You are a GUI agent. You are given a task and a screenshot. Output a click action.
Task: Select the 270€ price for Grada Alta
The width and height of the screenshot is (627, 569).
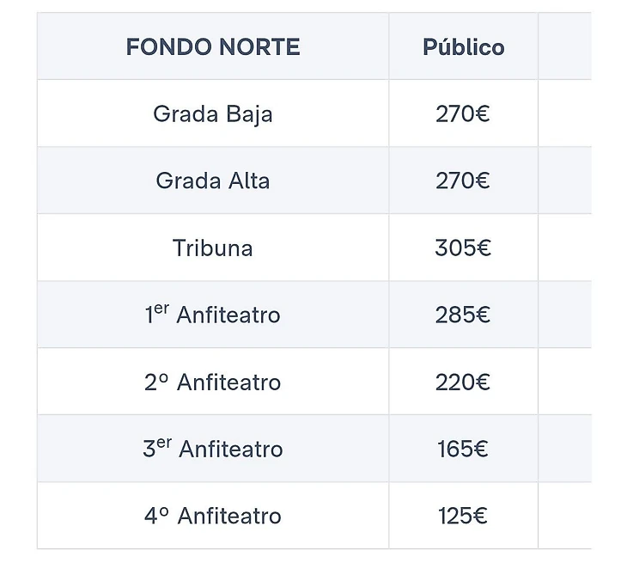pyautogui.click(x=463, y=180)
